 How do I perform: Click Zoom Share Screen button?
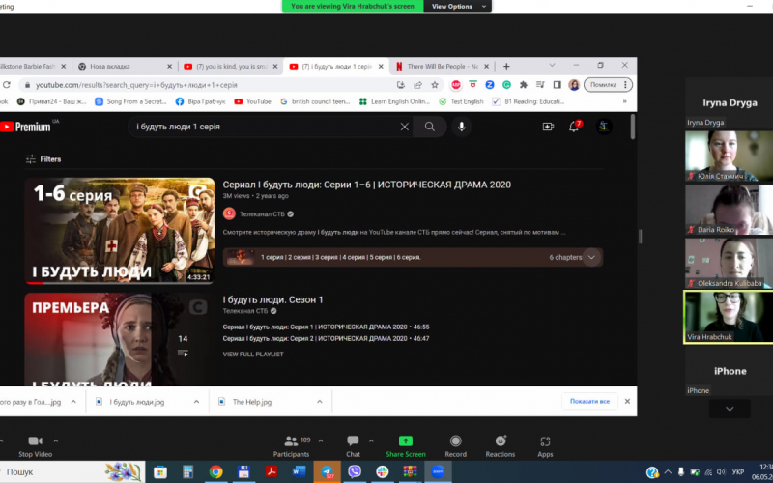pos(406,446)
